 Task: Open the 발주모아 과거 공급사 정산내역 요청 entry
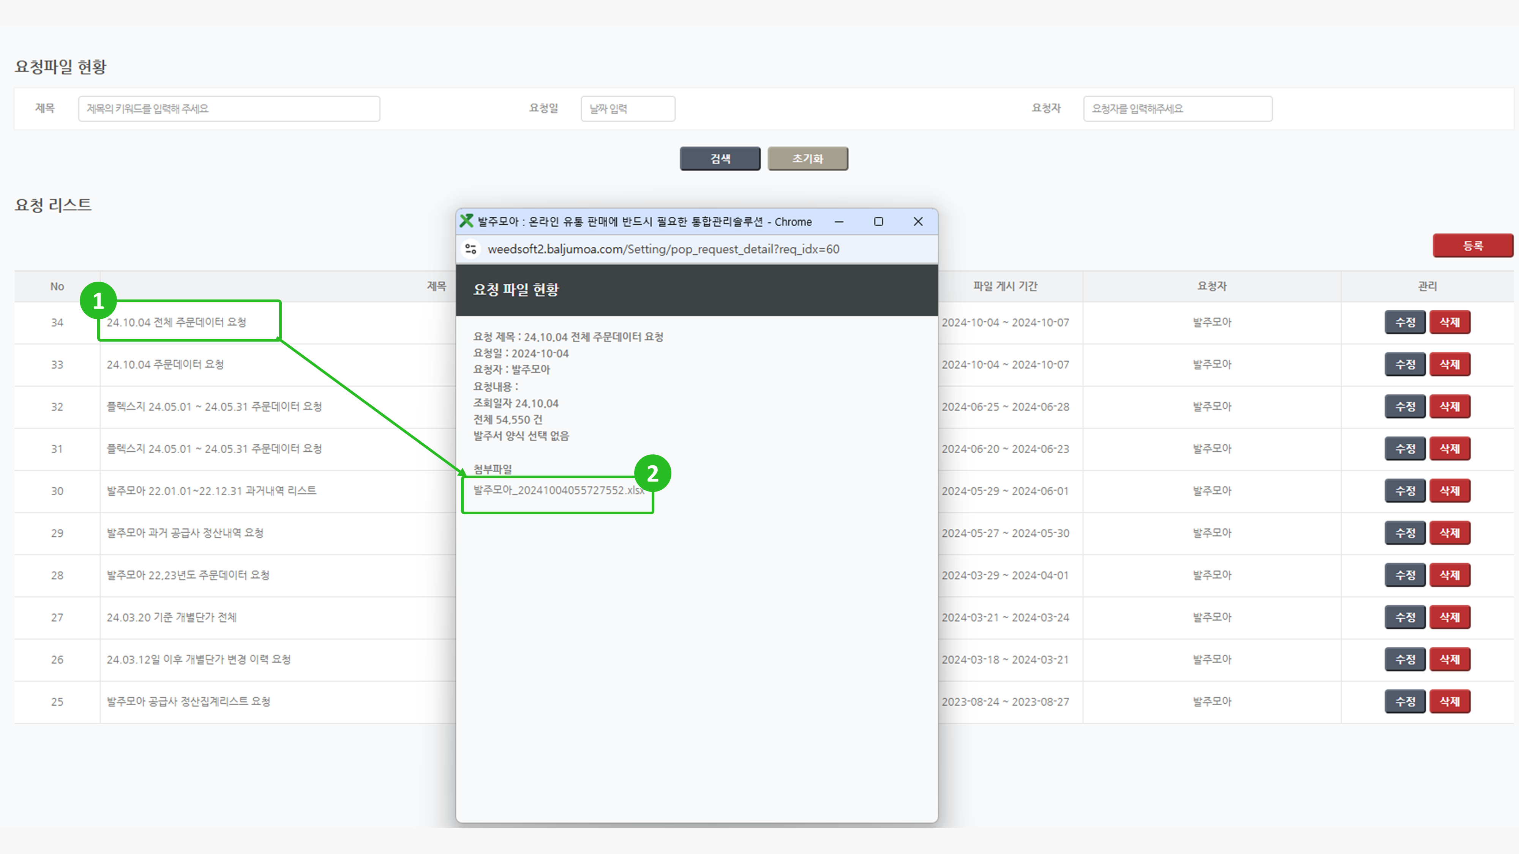pyautogui.click(x=185, y=533)
